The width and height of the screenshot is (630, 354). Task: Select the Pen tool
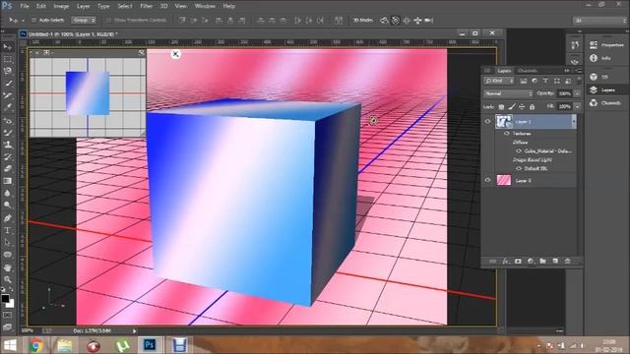point(7,218)
